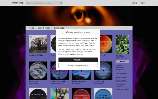
Task: Click the Matthias artist name
Action: [120, 56]
